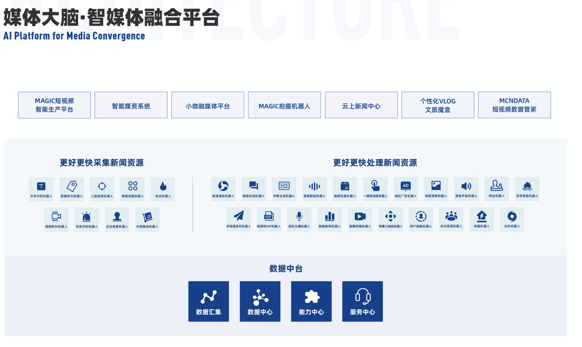Viewport: 582px width, 347px height.
Task: Open MAGIC短视频智能生产平台 box
Action: (54, 105)
